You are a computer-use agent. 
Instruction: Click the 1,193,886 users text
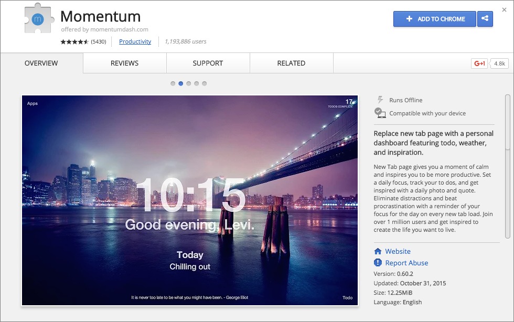point(186,41)
